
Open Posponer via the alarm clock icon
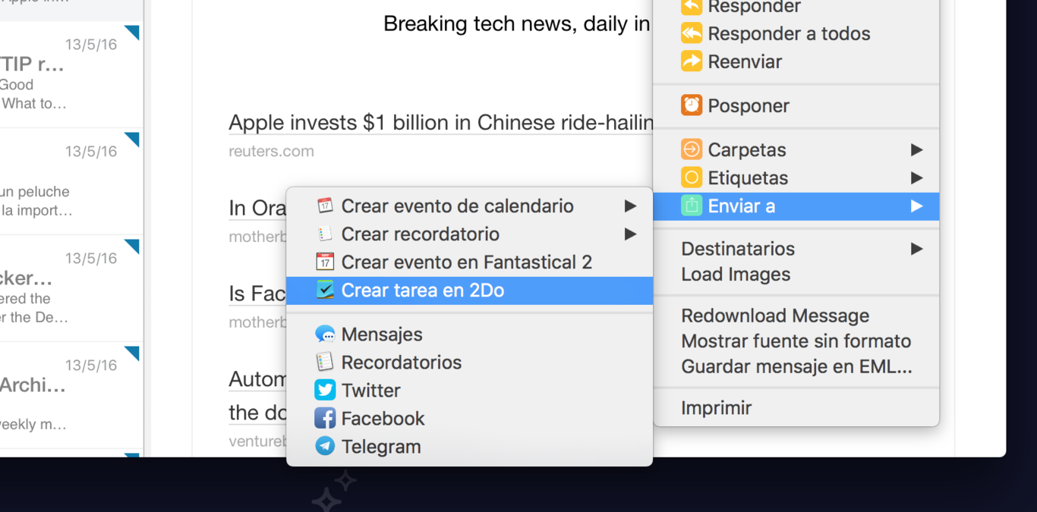[691, 105]
